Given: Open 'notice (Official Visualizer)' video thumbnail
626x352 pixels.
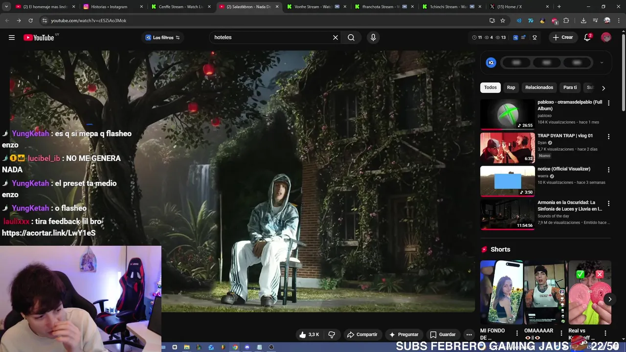Looking at the screenshot, I should coord(508,181).
